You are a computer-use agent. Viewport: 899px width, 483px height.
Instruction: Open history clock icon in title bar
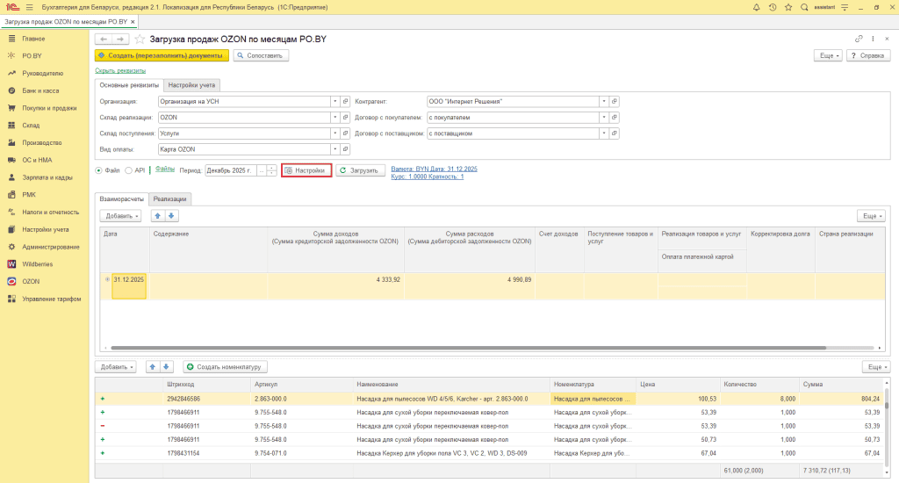click(773, 7)
